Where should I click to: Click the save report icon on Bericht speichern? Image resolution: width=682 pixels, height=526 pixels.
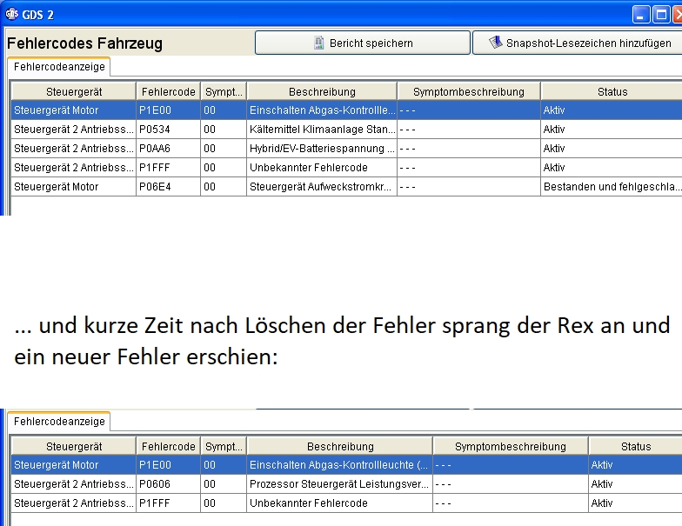[x=319, y=43]
